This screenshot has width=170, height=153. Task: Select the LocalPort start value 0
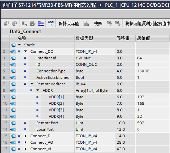pyautogui.click(x=153, y=129)
